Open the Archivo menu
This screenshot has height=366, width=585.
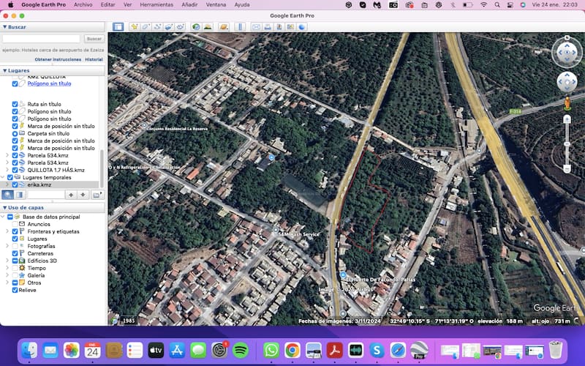pos(83,5)
